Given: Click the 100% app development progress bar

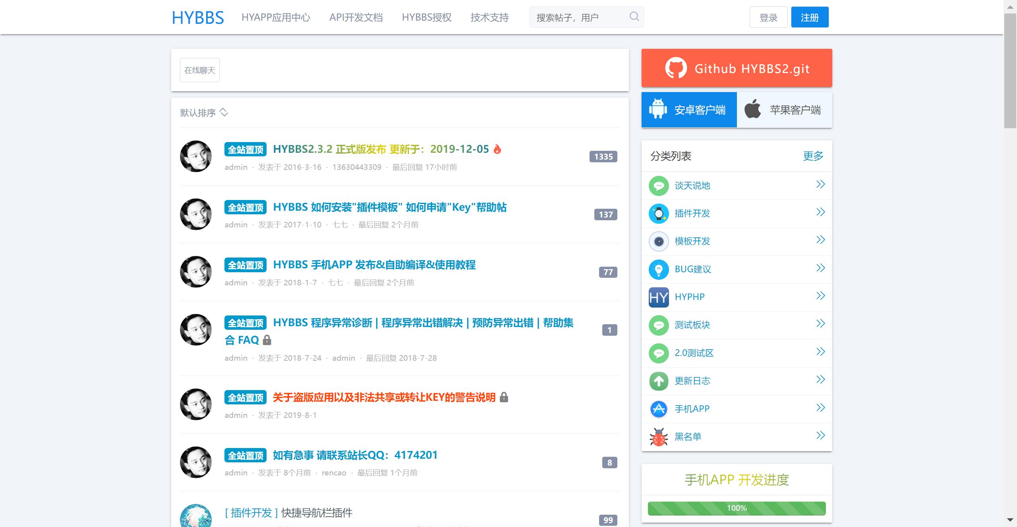Looking at the screenshot, I should coord(737,508).
